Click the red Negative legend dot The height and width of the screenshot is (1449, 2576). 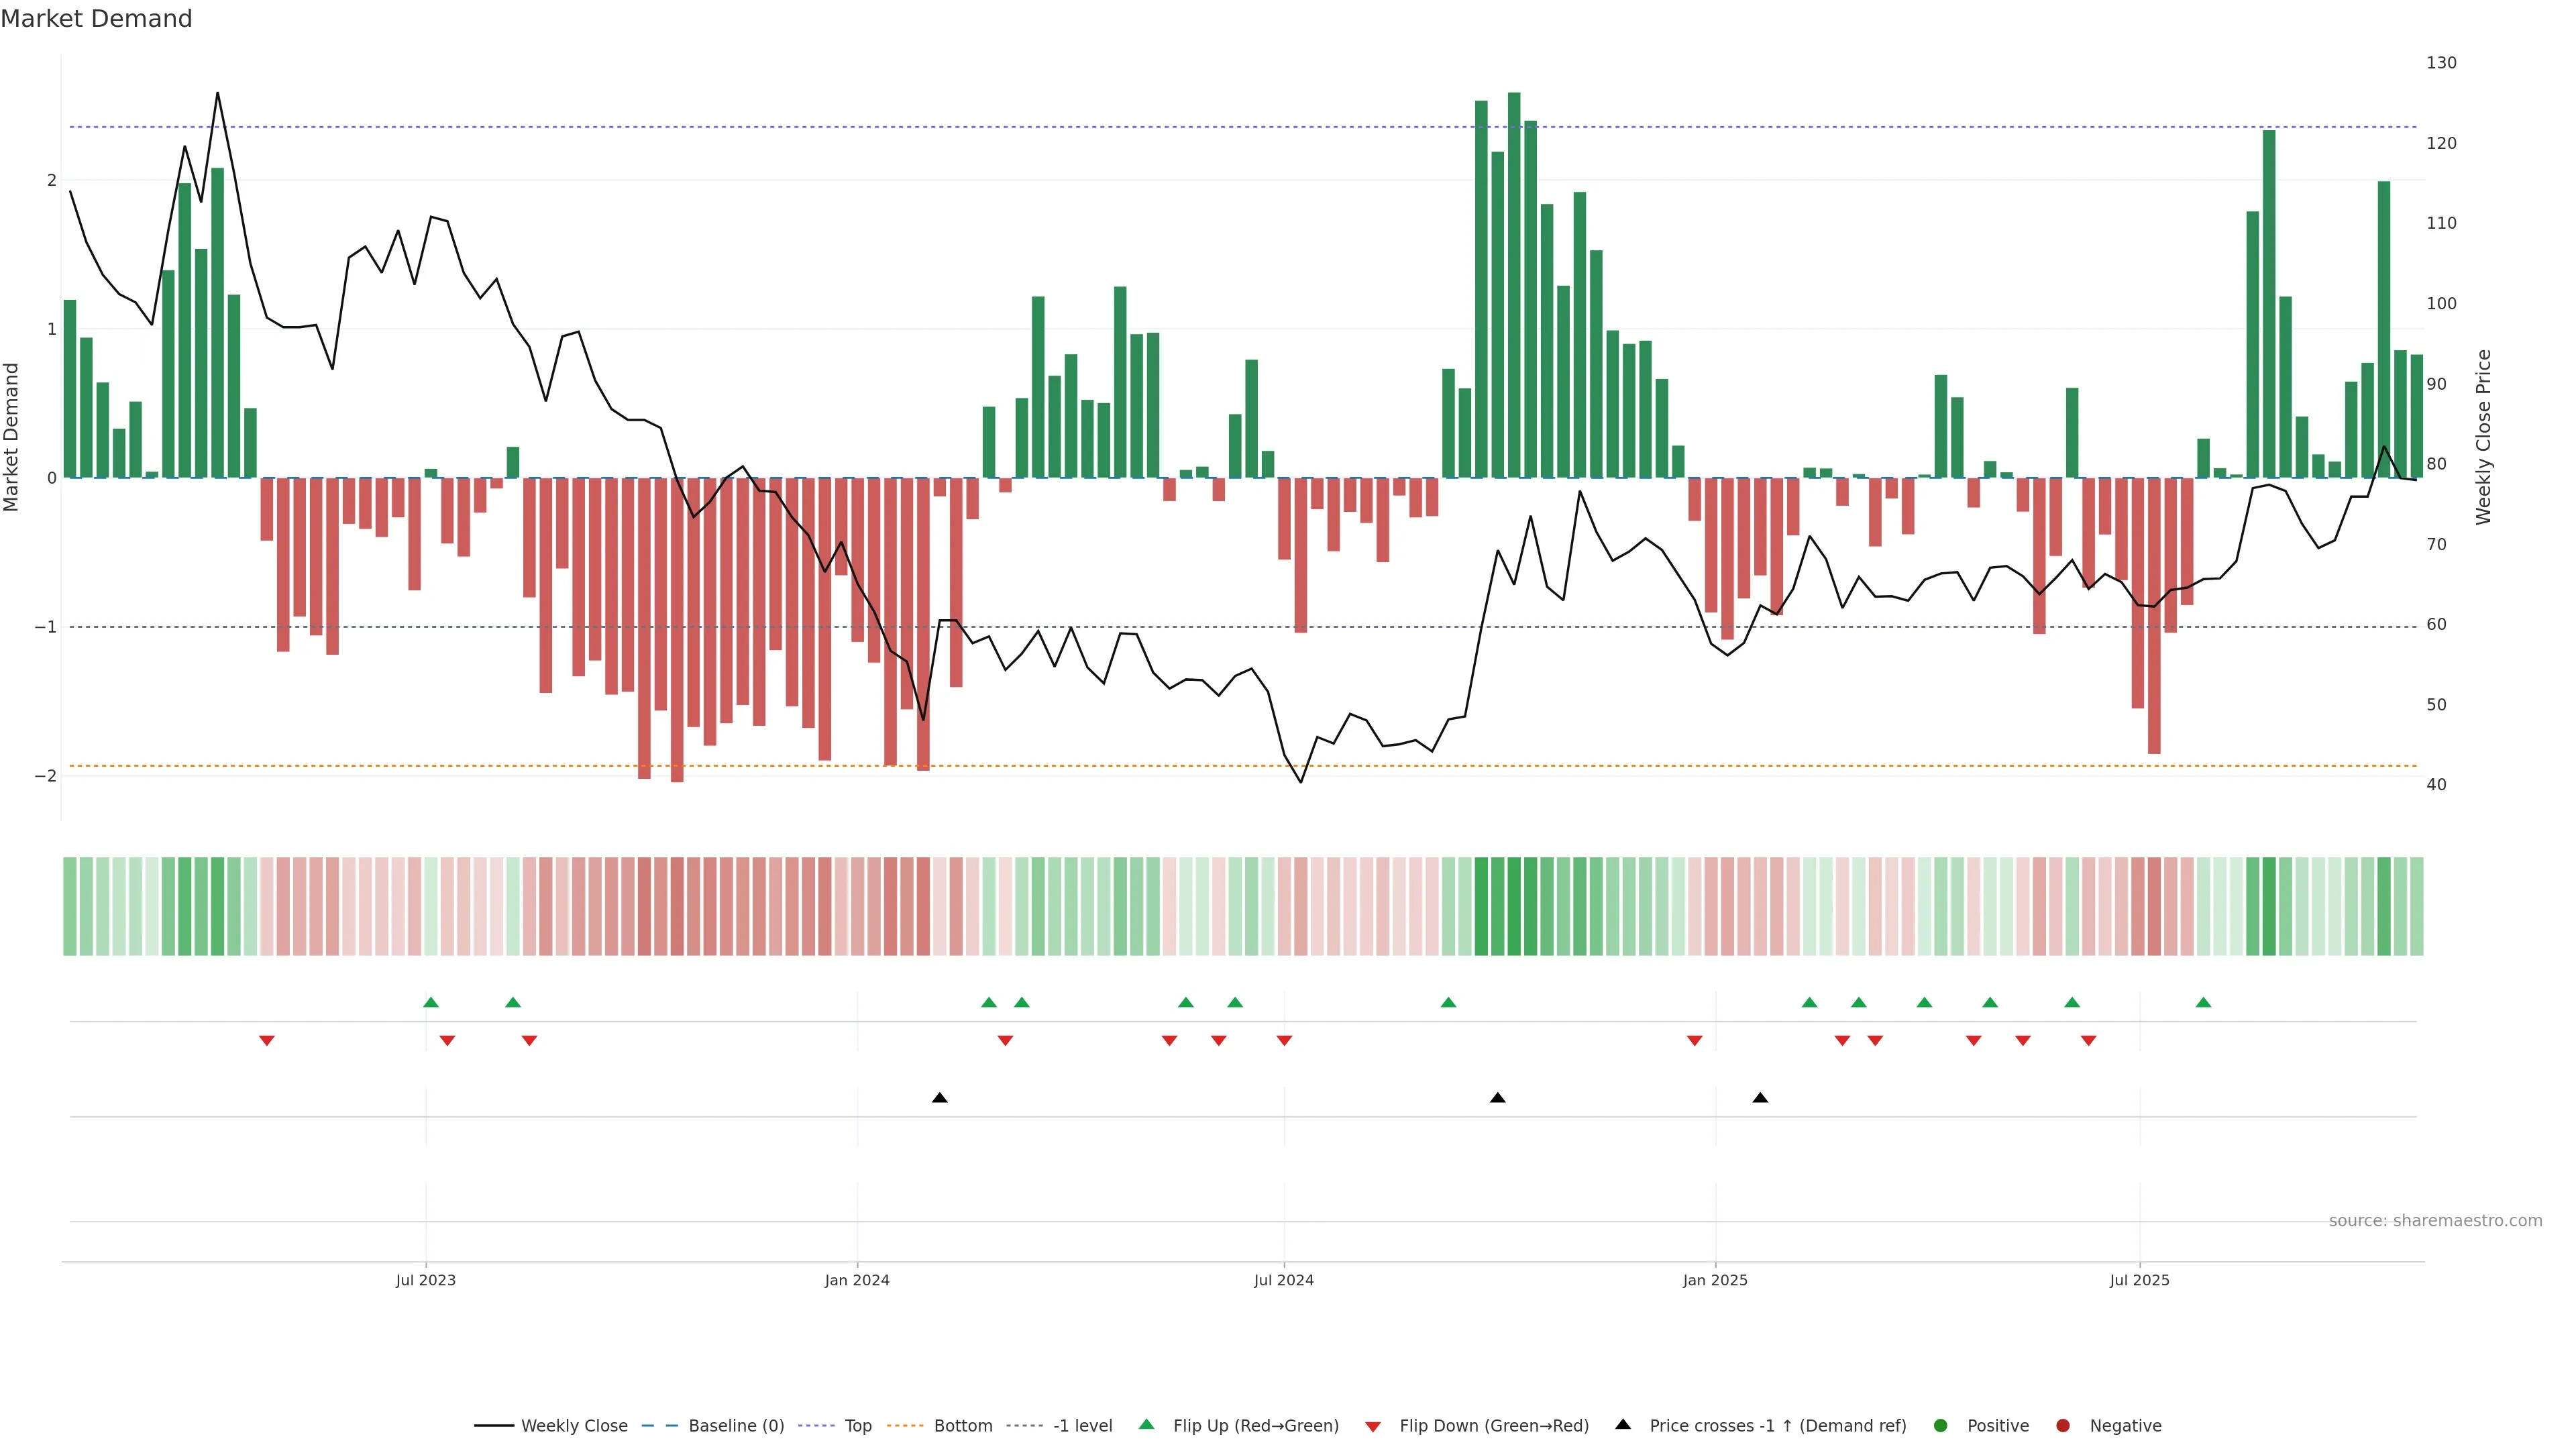pyautogui.click(x=2063, y=1426)
